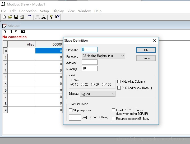Click the Response Delay milliseconds field

point(75,117)
